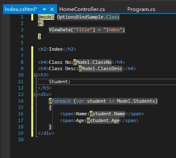Click Class Desc: label on line 9
Image resolution: width=176 pixels, height=158 pixels.
click(63, 68)
